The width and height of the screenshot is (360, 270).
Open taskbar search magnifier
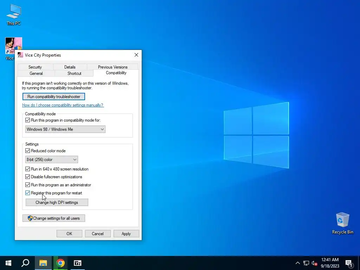click(25, 263)
